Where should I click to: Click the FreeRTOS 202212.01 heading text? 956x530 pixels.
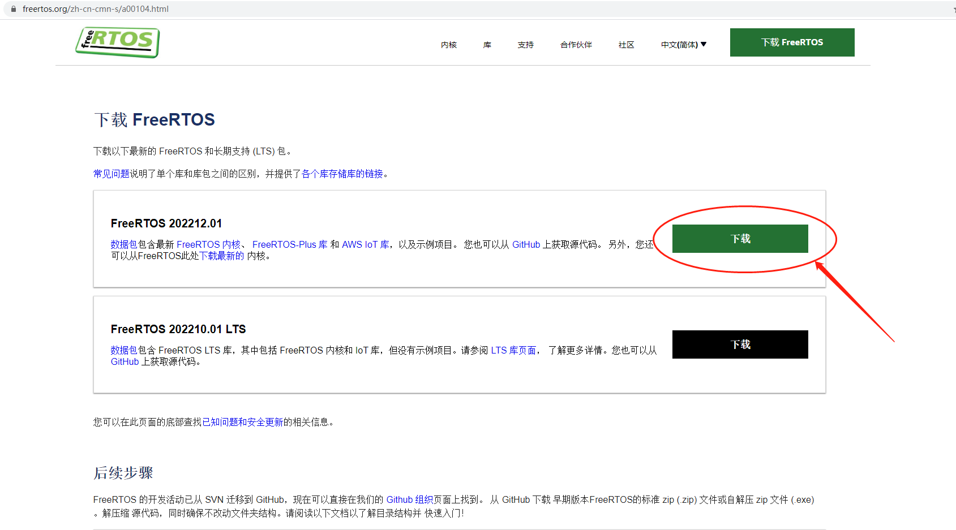pyautogui.click(x=166, y=223)
